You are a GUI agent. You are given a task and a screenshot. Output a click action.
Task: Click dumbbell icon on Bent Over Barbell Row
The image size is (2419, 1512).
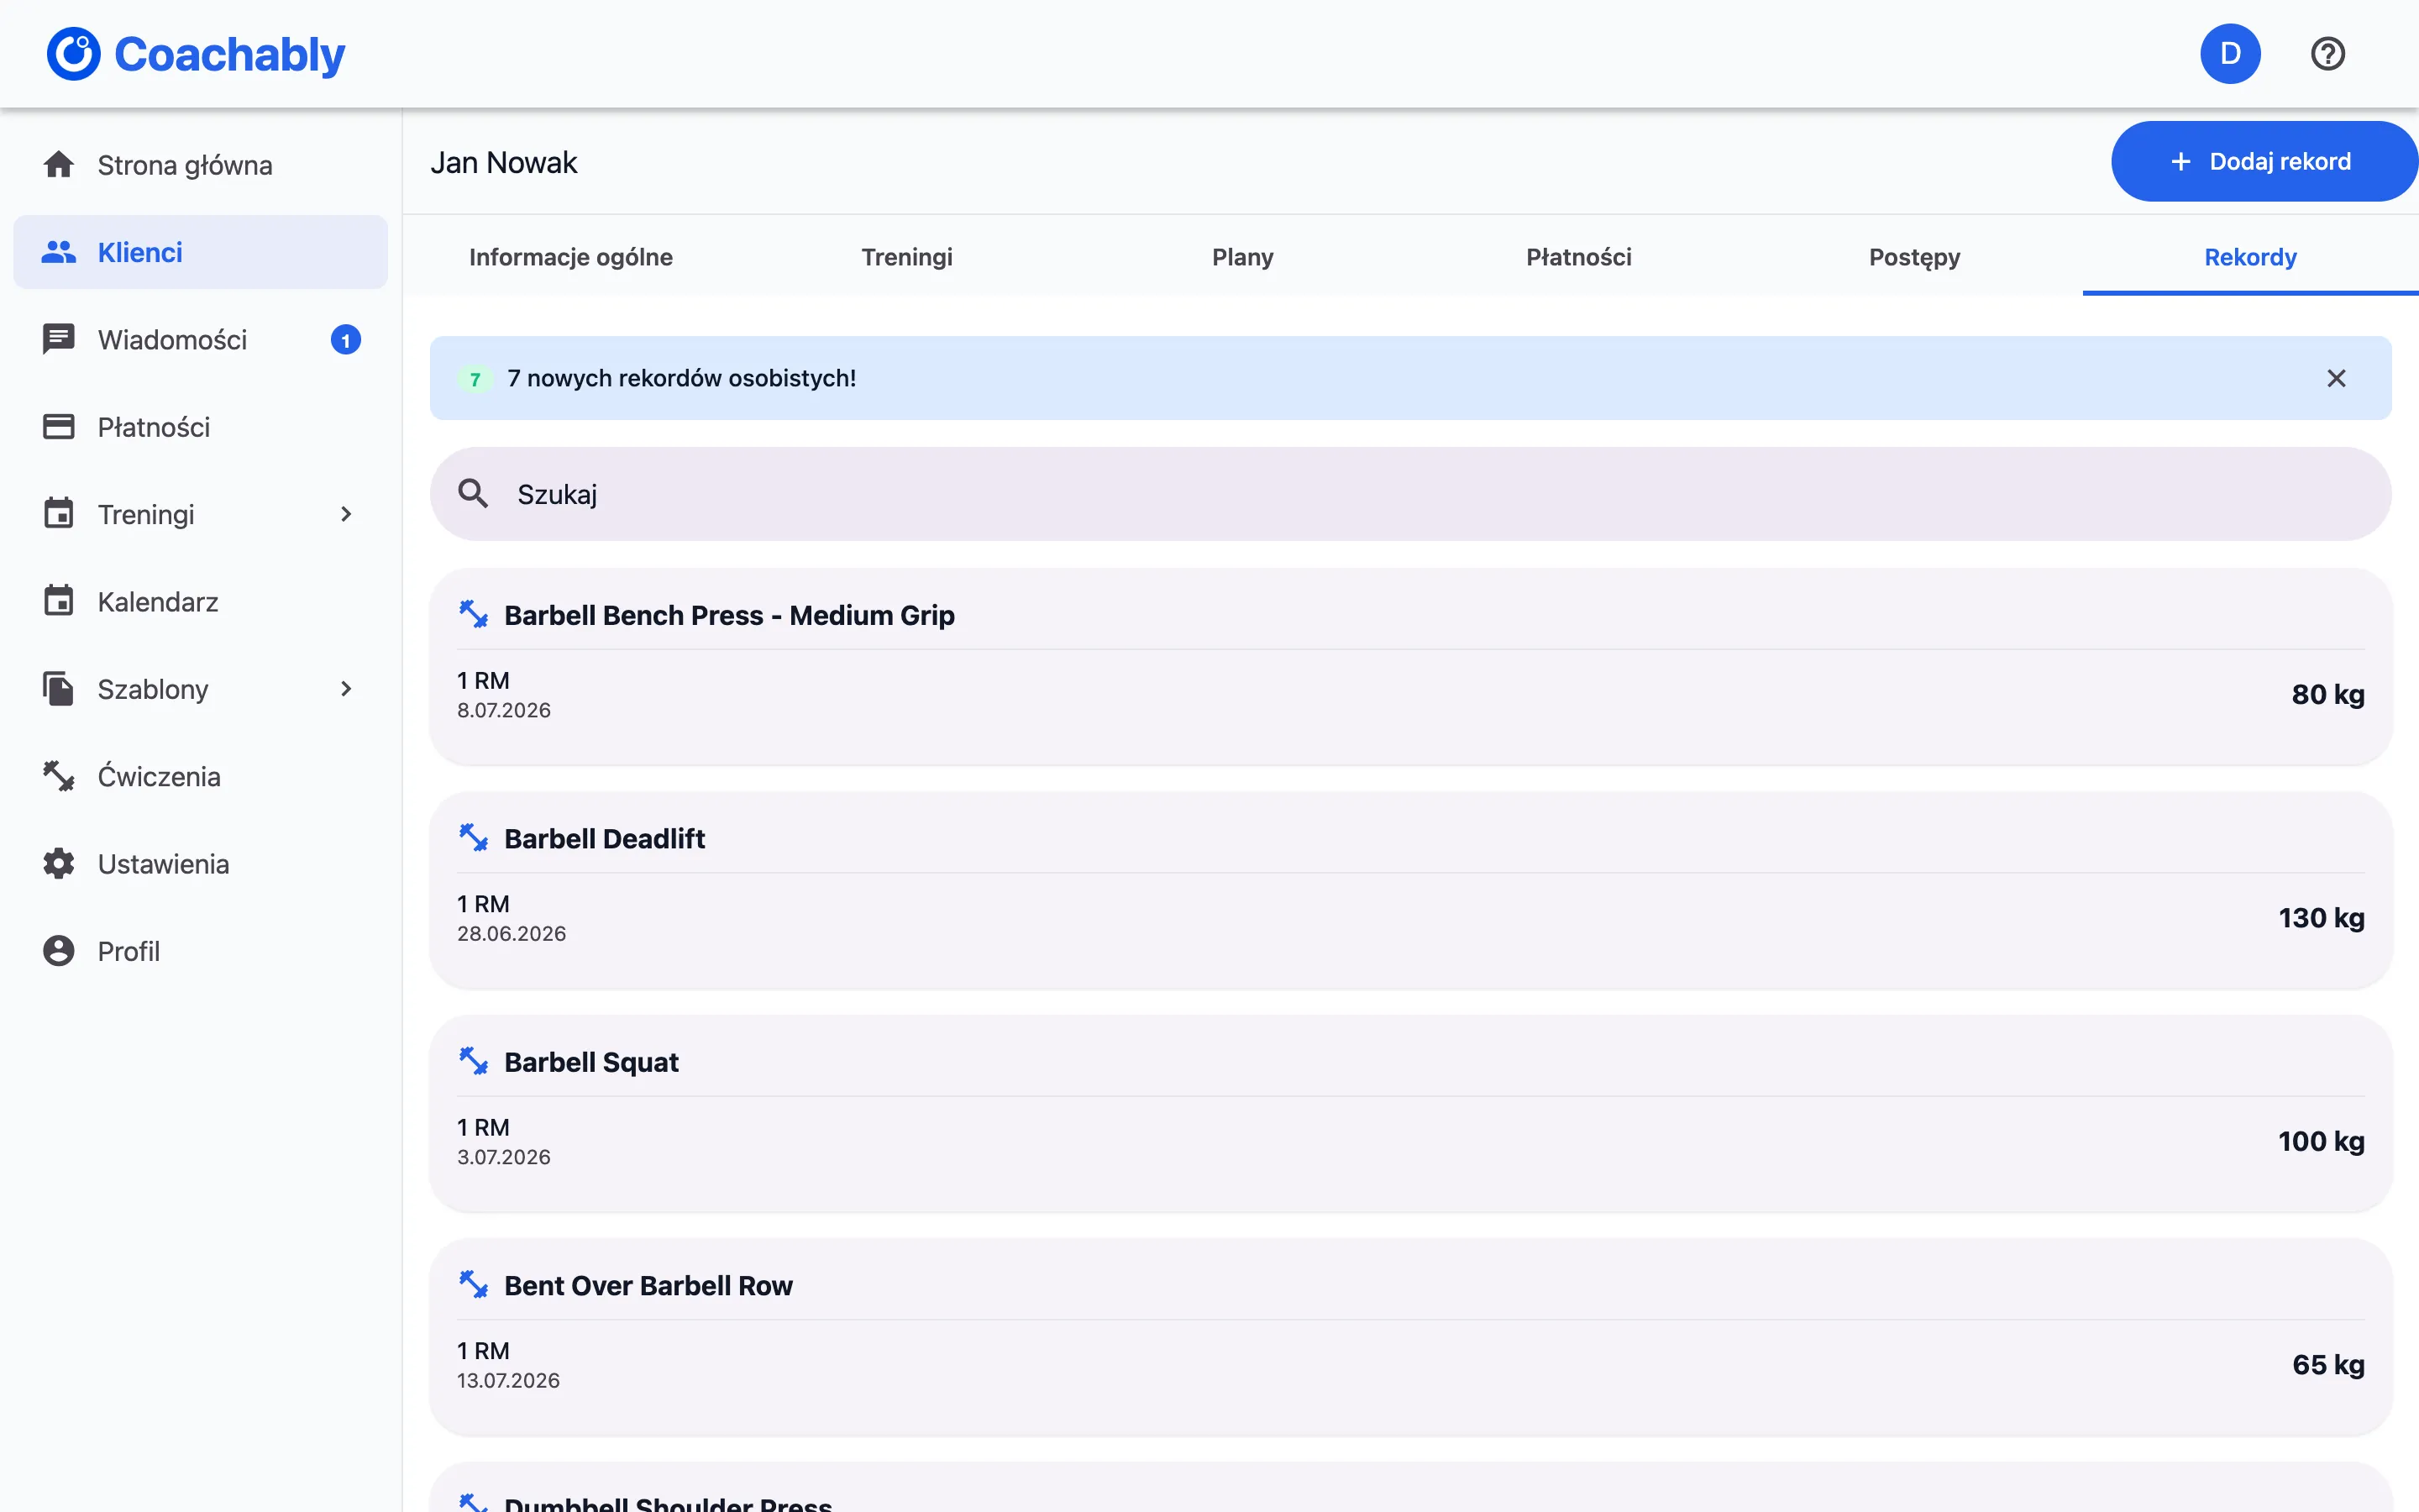(473, 1285)
